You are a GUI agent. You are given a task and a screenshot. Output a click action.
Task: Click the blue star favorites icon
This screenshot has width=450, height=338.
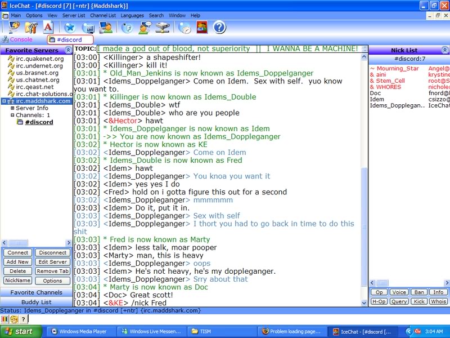tap(70, 28)
